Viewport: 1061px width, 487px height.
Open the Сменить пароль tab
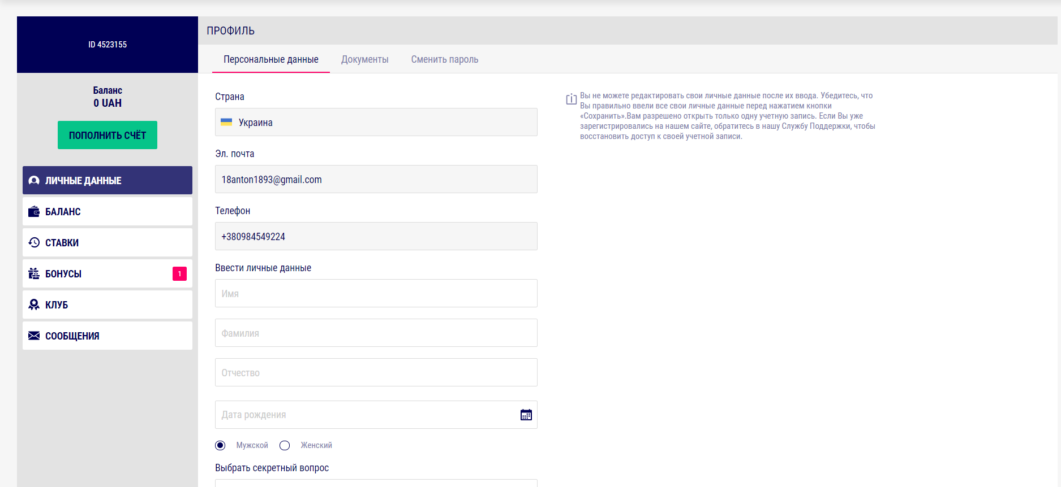444,59
